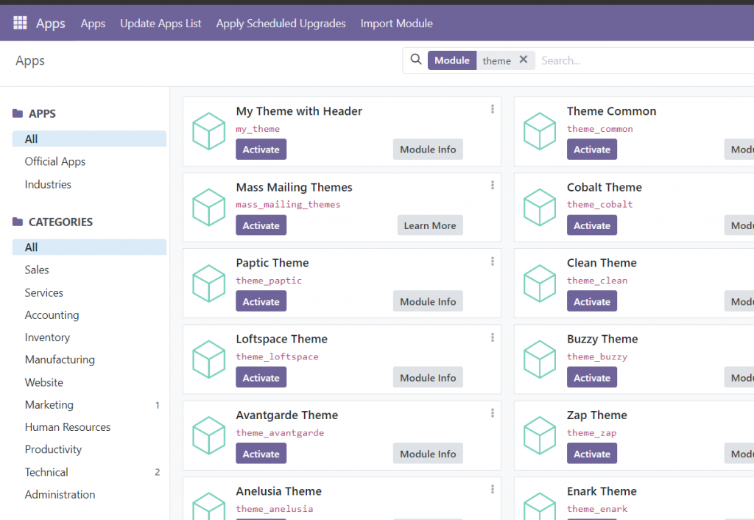Open kebab menu on Loftspace Theme card
Image resolution: width=754 pixels, height=520 pixels.
click(493, 337)
